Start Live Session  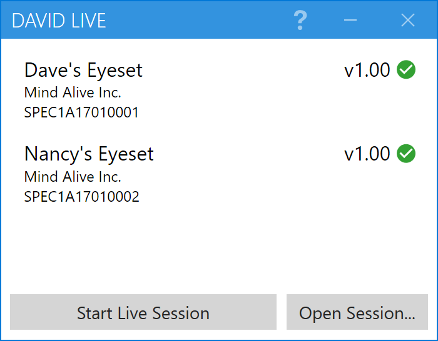pyautogui.click(x=143, y=312)
